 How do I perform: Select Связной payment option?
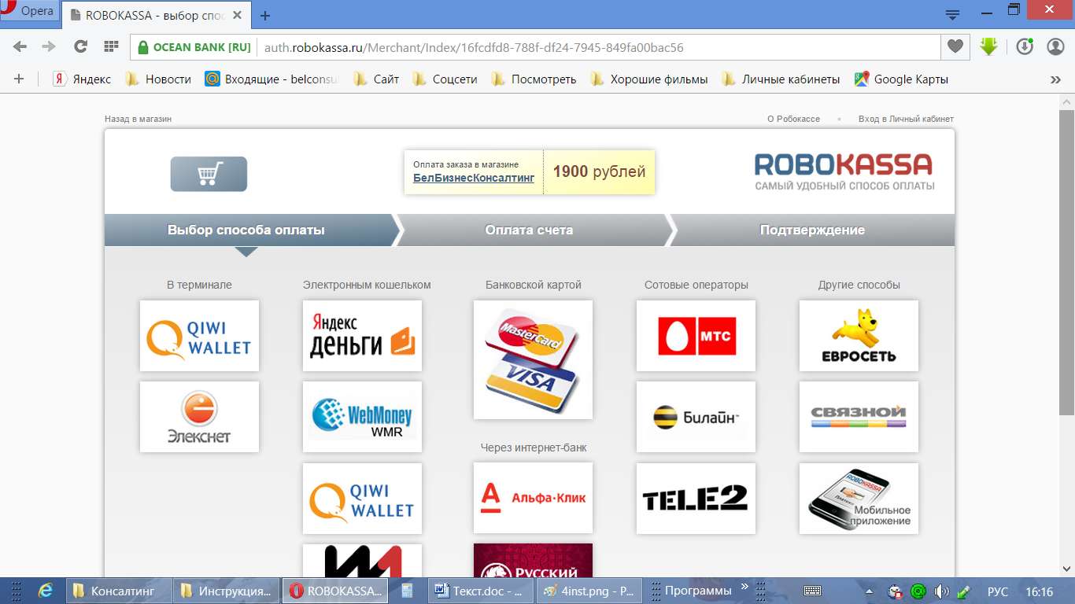click(x=859, y=417)
